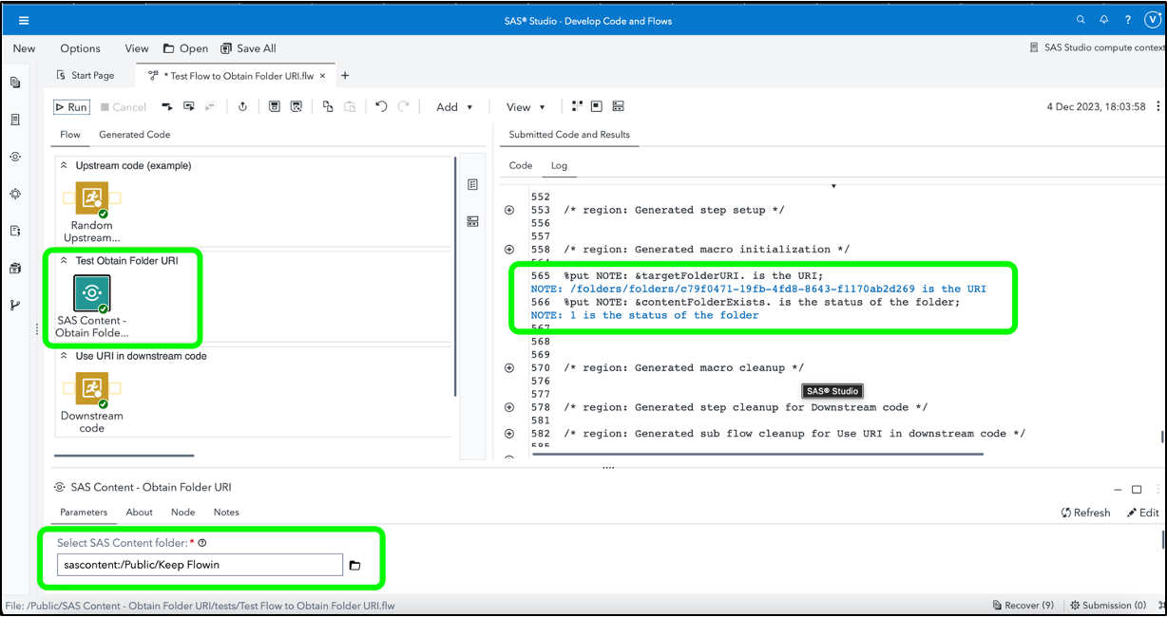Image resolution: width=1167 pixels, height=617 pixels.
Task: Click Save All
Action: (x=248, y=48)
